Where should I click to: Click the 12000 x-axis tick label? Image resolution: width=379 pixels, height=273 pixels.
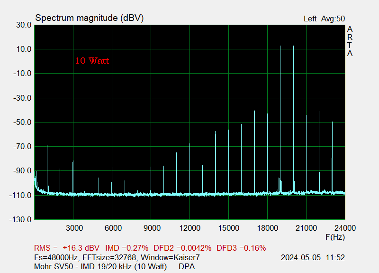tap(189, 228)
